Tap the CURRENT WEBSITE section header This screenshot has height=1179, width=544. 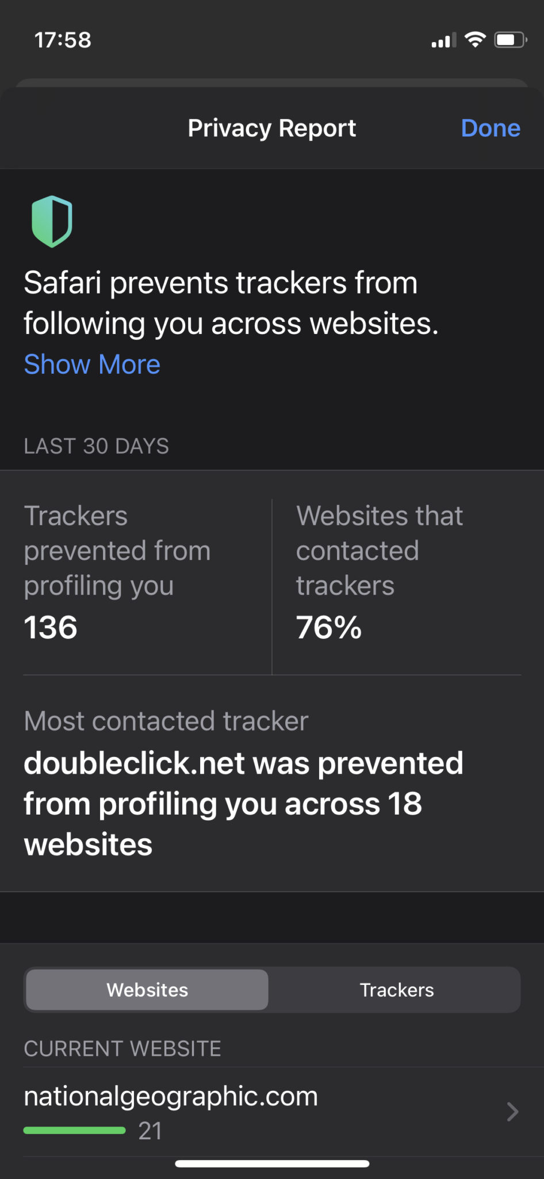pyautogui.click(x=122, y=1048)
